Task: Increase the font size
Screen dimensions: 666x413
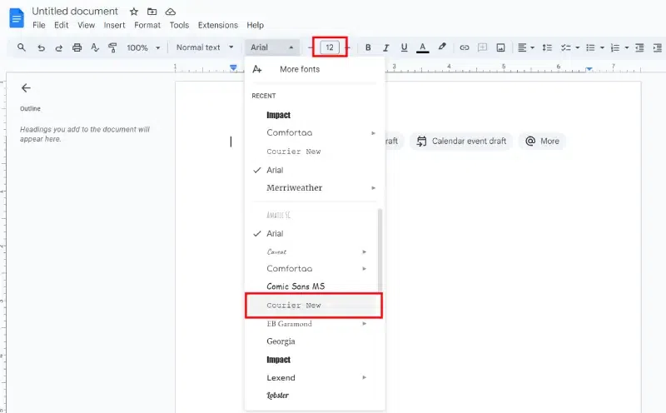Action: click(348, 47)
